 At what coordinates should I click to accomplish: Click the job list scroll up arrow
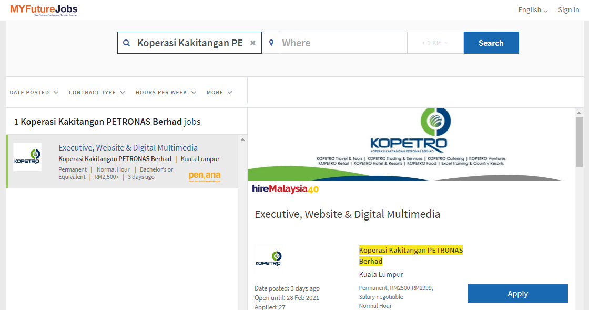[242, 139]
